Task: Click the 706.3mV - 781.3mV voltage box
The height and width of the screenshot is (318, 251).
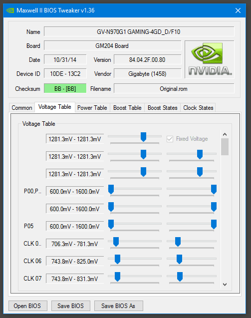Action: pos(75,244)
